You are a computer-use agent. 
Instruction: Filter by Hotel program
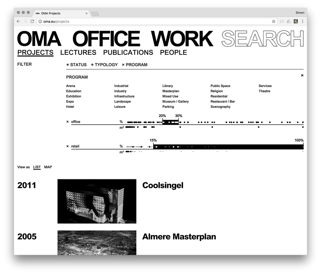coord(70,107)
